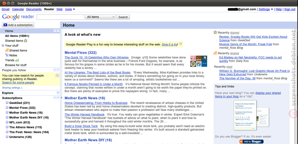Click the Search button
Screen dimensions: 298x144
pyautogui.click(x=123, y=17)
